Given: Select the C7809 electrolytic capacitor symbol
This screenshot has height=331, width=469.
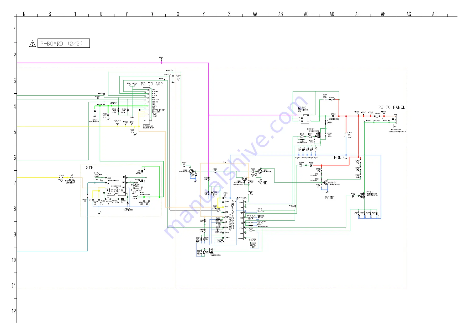Looking at the screenshot, I should pos(346,135).
